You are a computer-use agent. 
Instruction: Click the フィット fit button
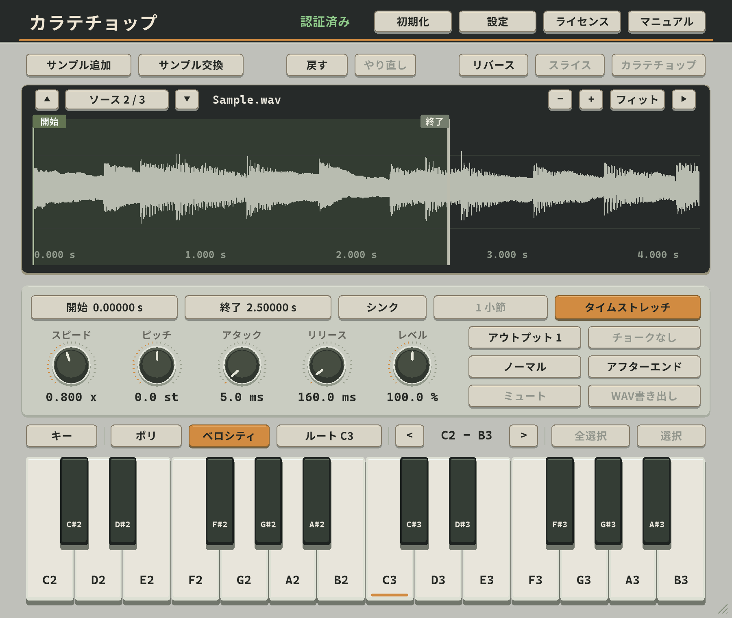coord(637,100)
